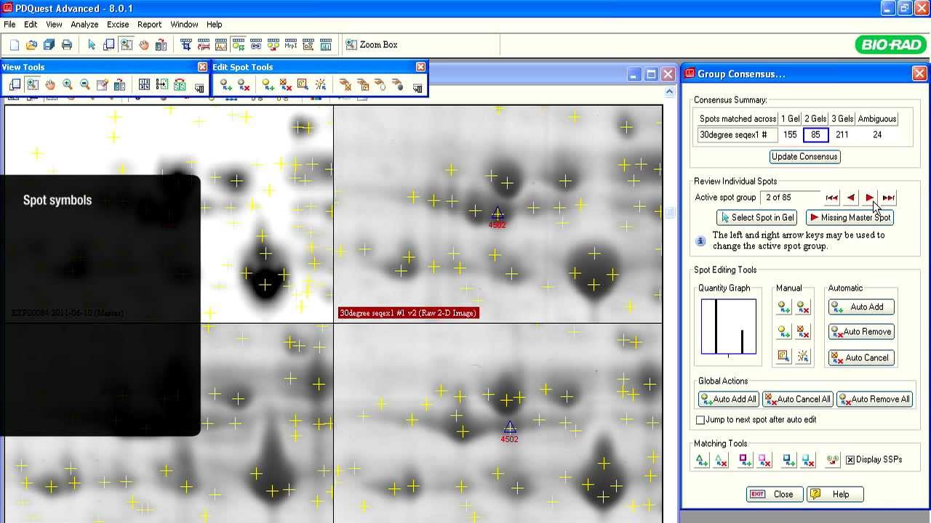The height and width of the screenshot is (523, 931).
Task: Close the Edit Spot Tools palette
Action: pyautogui.click(x=420, y=67)
